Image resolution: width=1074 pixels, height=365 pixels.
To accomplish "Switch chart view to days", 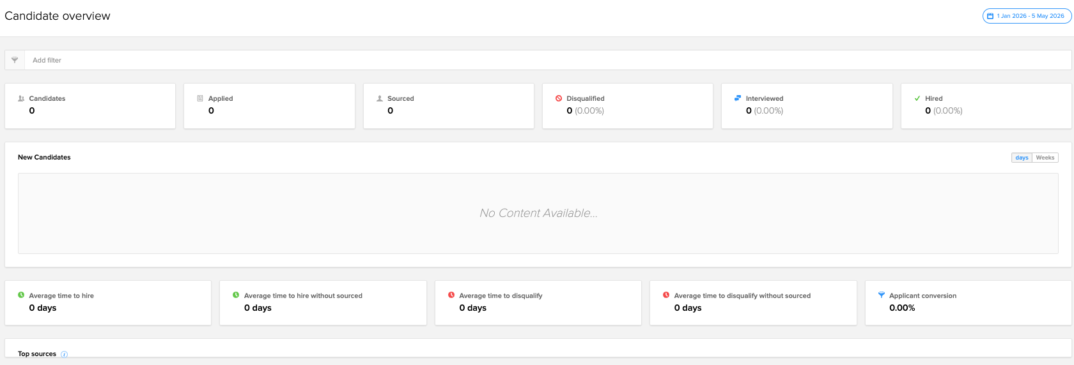I will tap(1022, 158).
